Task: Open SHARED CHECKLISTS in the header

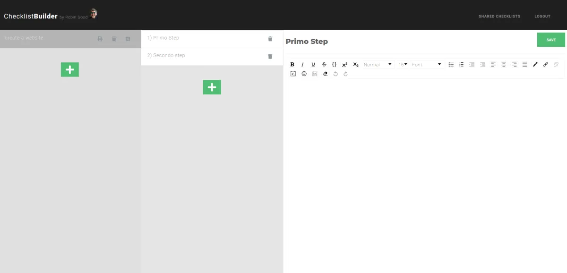Action: pyautogui.click(x=499, y=16)
